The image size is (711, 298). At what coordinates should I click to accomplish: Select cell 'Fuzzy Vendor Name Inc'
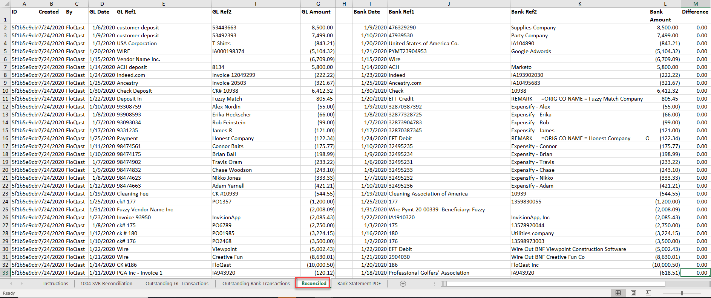[x=164, y=209]
